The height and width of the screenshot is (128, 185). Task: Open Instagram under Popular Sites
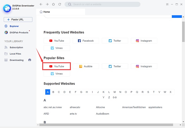point(144,66)
